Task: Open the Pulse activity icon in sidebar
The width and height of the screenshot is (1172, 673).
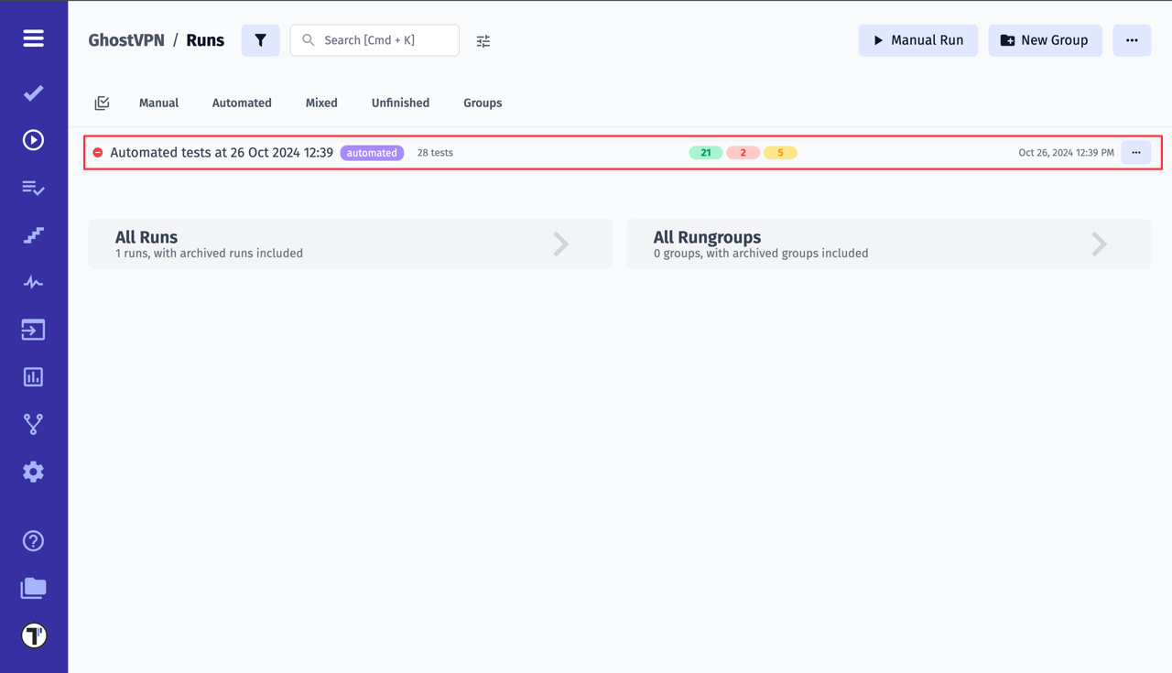Action: 33,282
